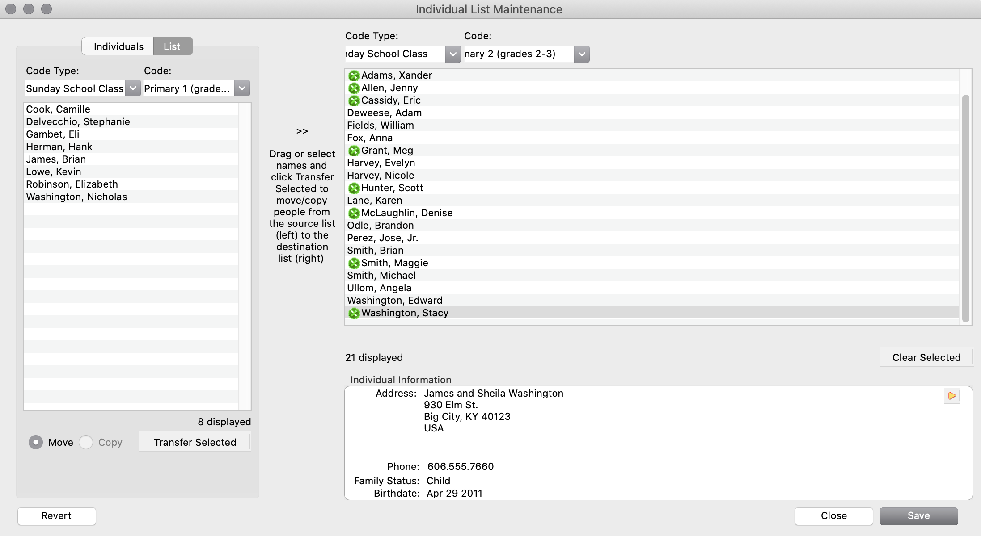Click the Transfer Selected button
981x536 pixels.
[195, 442]
